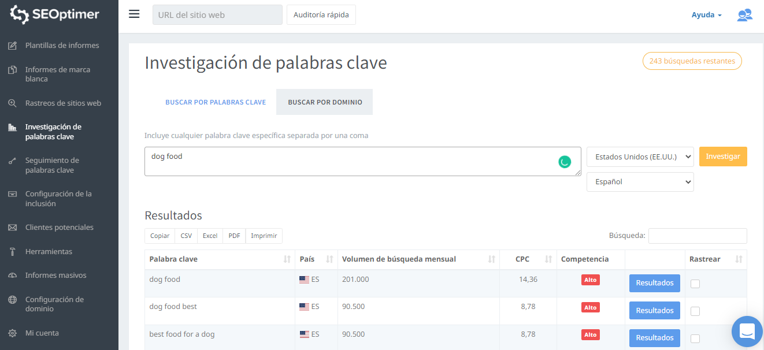Open the chat support bubble icon
This screenshot has width=764, height=350.
click(747, 332)
